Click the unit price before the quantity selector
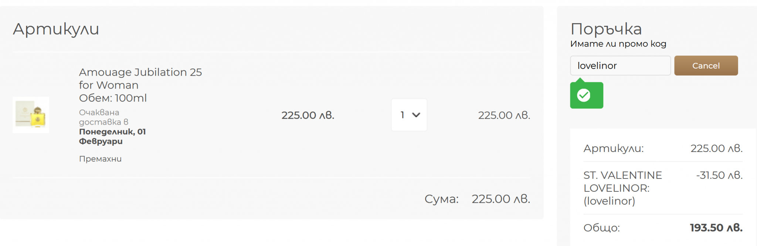The width and height of the screenshot is (757, 246). click(308, 115)
